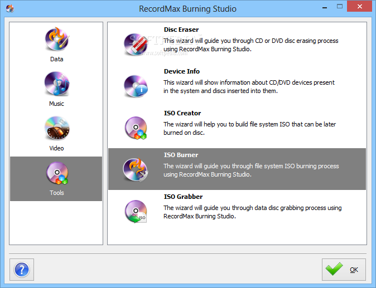The height and width of the screenshot is (288, 376).
Task: Click the Tools disc icon in sidebar
Action: point(57,173)
